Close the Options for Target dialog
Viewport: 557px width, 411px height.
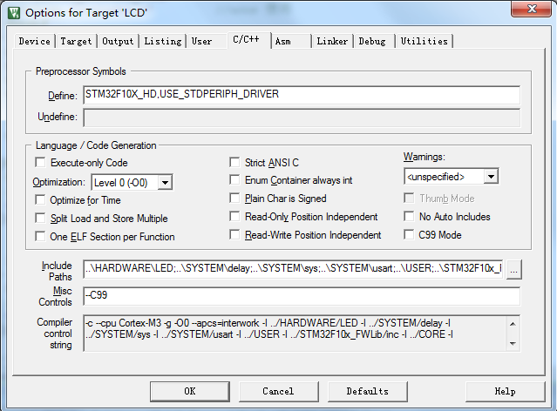click(x=532, y=9)
